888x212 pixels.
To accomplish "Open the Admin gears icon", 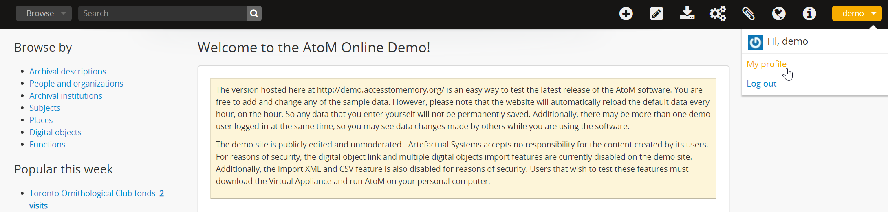I will (x=718, y=13).
